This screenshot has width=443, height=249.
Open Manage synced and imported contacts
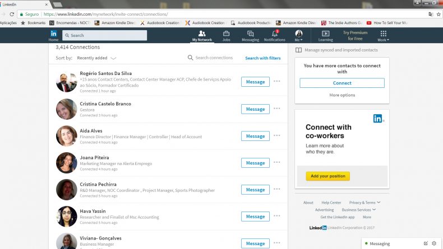[x=341, y=50]
